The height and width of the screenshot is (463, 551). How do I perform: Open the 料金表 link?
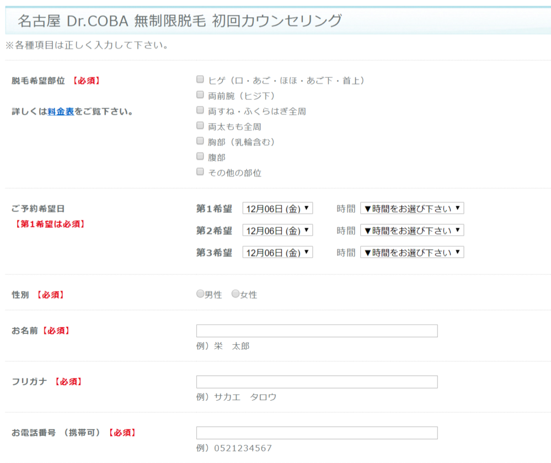61,111
